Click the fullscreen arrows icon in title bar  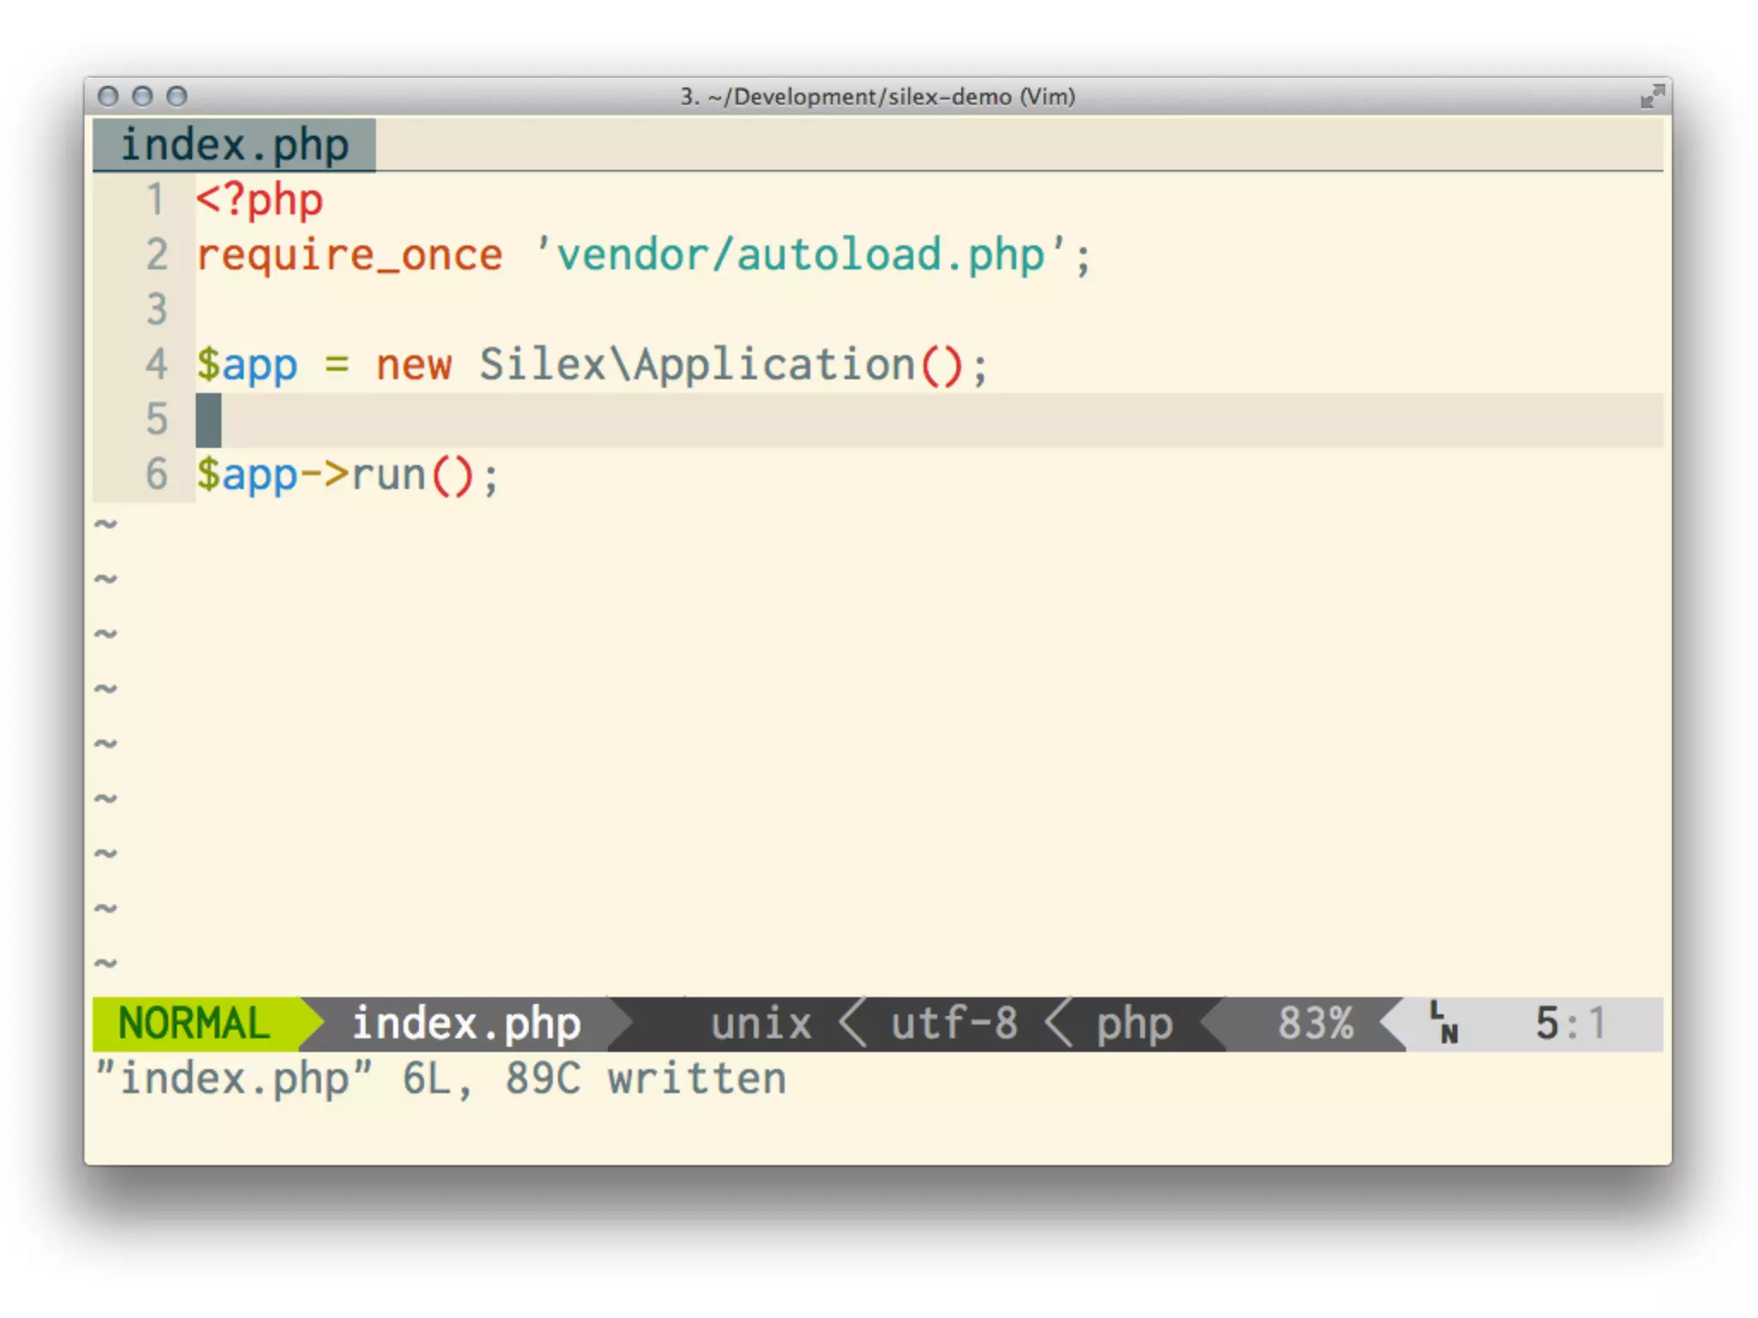[1652, 96]
